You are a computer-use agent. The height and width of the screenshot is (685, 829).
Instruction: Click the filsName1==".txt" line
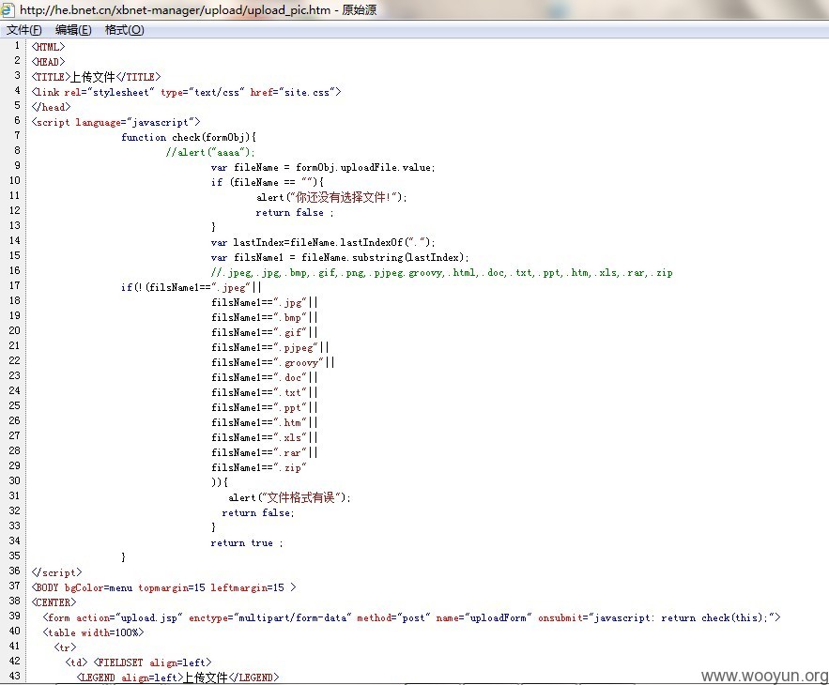(x=265, y=392)
